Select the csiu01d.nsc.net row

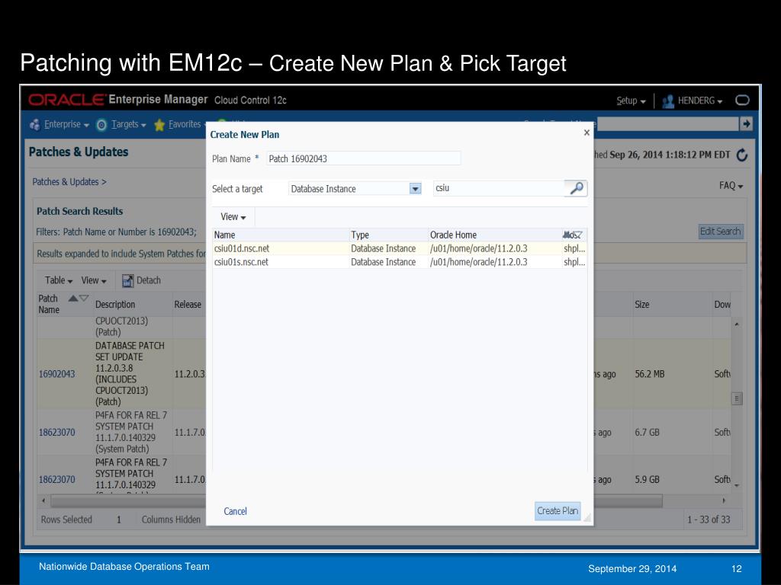pos(400,249)
